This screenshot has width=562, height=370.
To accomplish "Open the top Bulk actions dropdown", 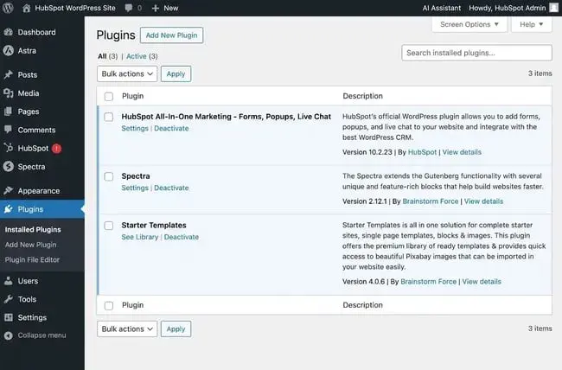I will pos(127,73).
